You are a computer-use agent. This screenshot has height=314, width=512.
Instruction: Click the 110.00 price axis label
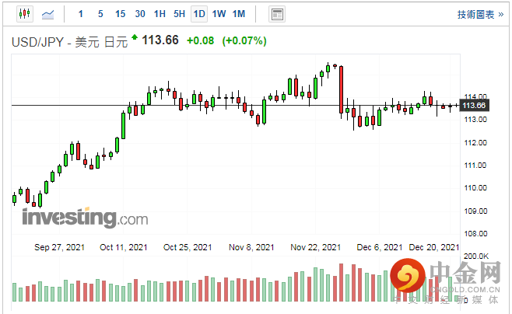(475, 188)
